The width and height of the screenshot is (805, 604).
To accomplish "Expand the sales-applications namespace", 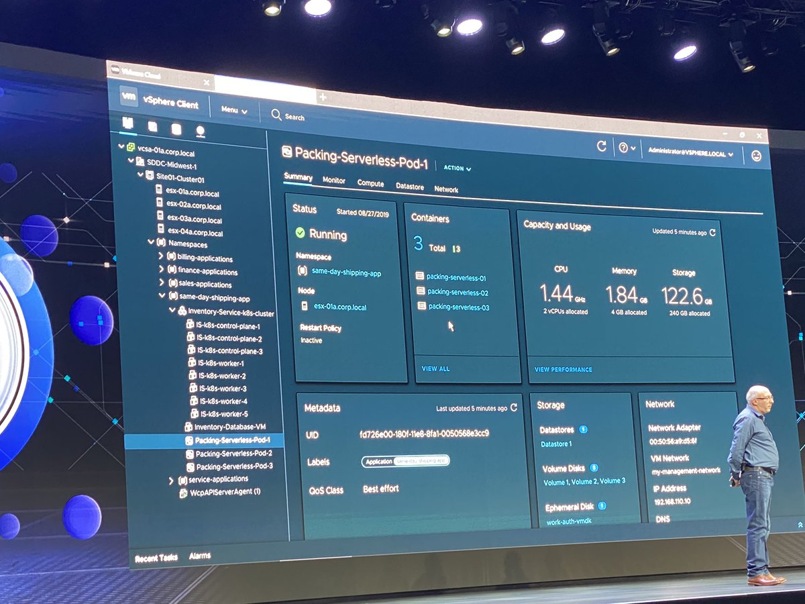I will pyautogui.click(x=162, y=282).
